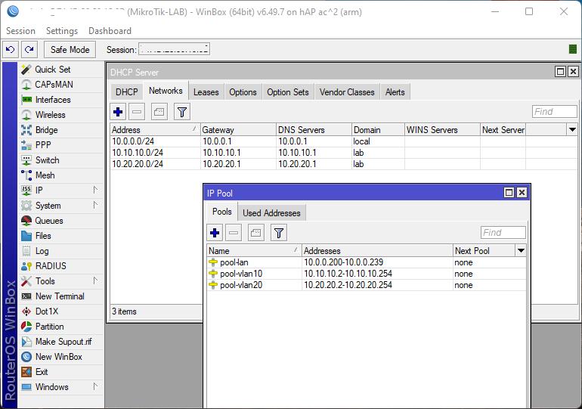Open Mesh menu
This screenshot has height=409, width=582.
coord(45,175)
